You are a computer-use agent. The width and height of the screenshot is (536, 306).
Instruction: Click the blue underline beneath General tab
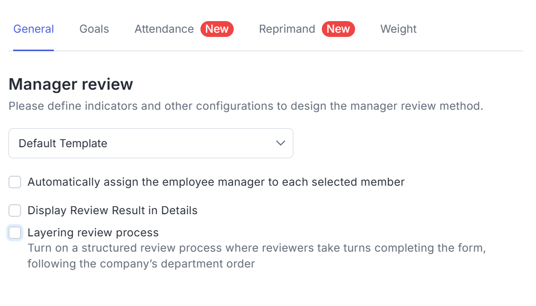tap(34, 50)
